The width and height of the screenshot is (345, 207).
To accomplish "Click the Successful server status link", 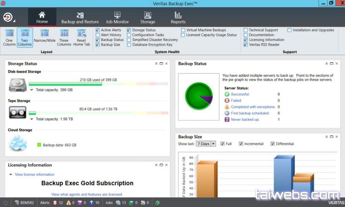I will [240, 94].
